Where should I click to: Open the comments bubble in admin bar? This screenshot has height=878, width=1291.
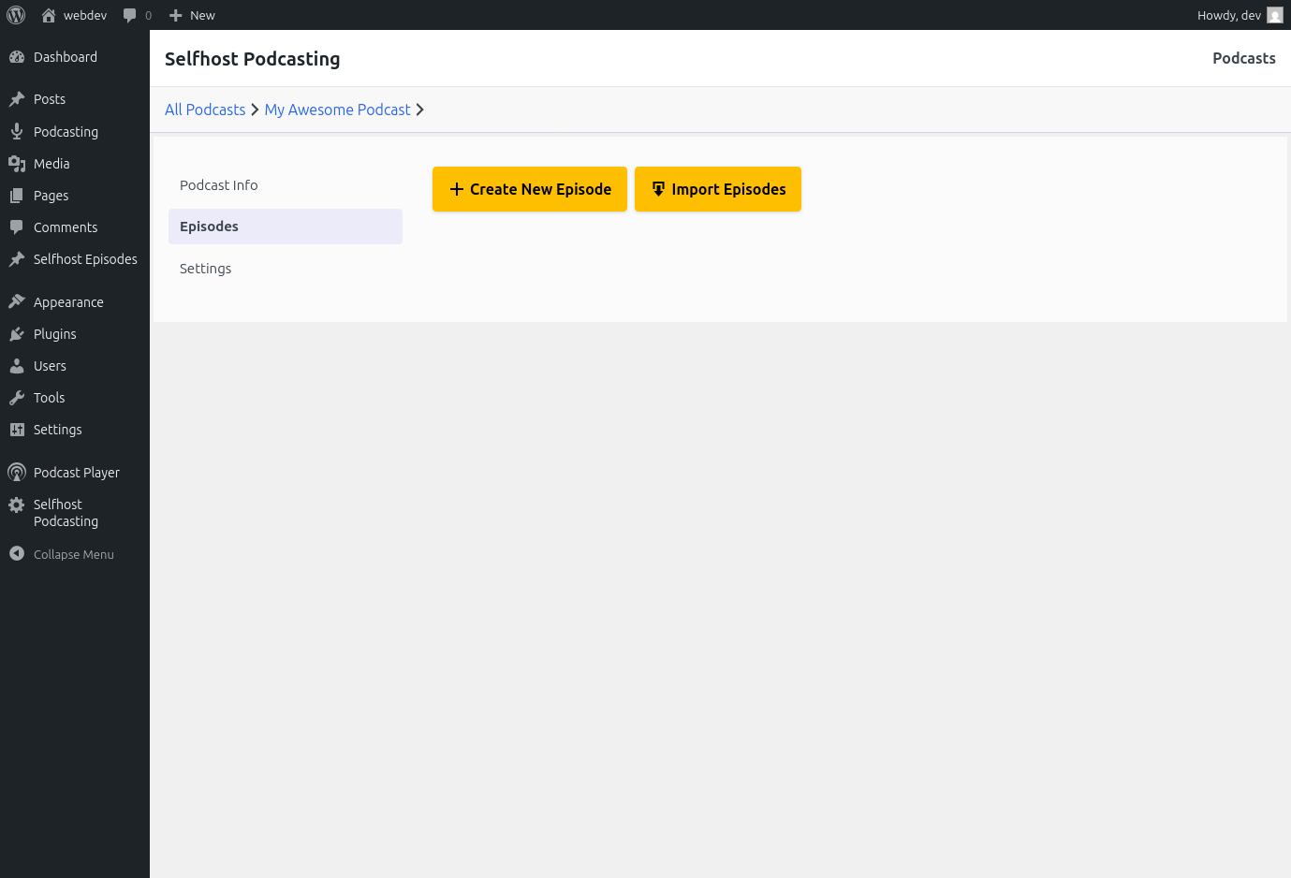click(130, 15)
